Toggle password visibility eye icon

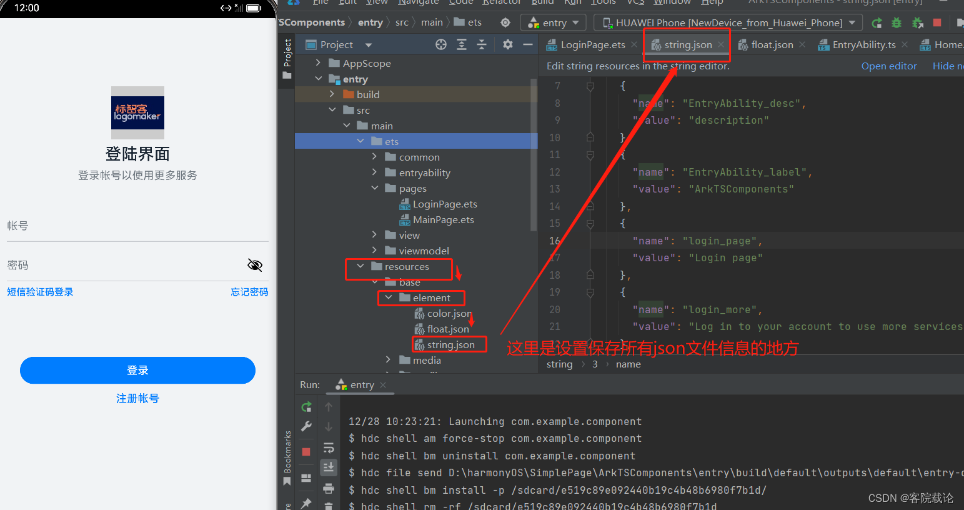pyautogui.click(x=255, y=265)
